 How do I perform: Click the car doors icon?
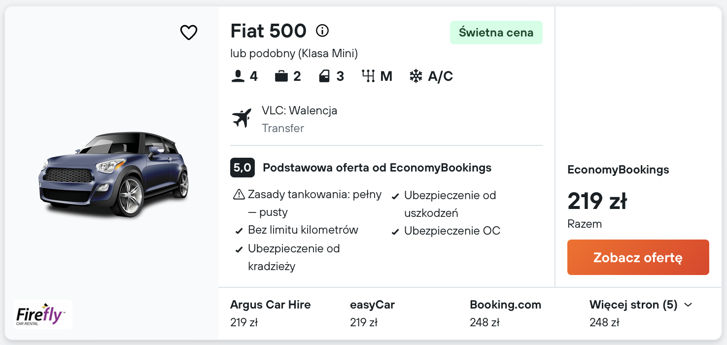point(324,76)
